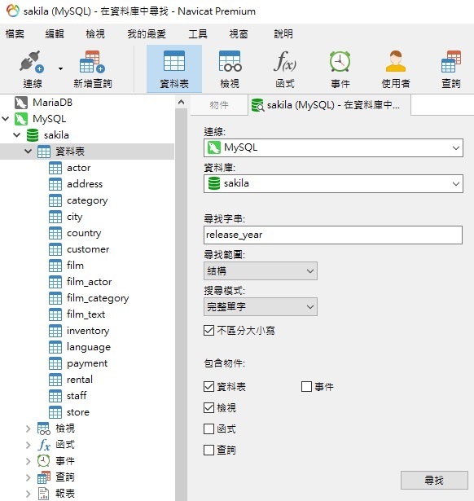Click the 尋找字串 release_year input field
The width and height of the screenshot is (474, 501).
coord(333,235)
